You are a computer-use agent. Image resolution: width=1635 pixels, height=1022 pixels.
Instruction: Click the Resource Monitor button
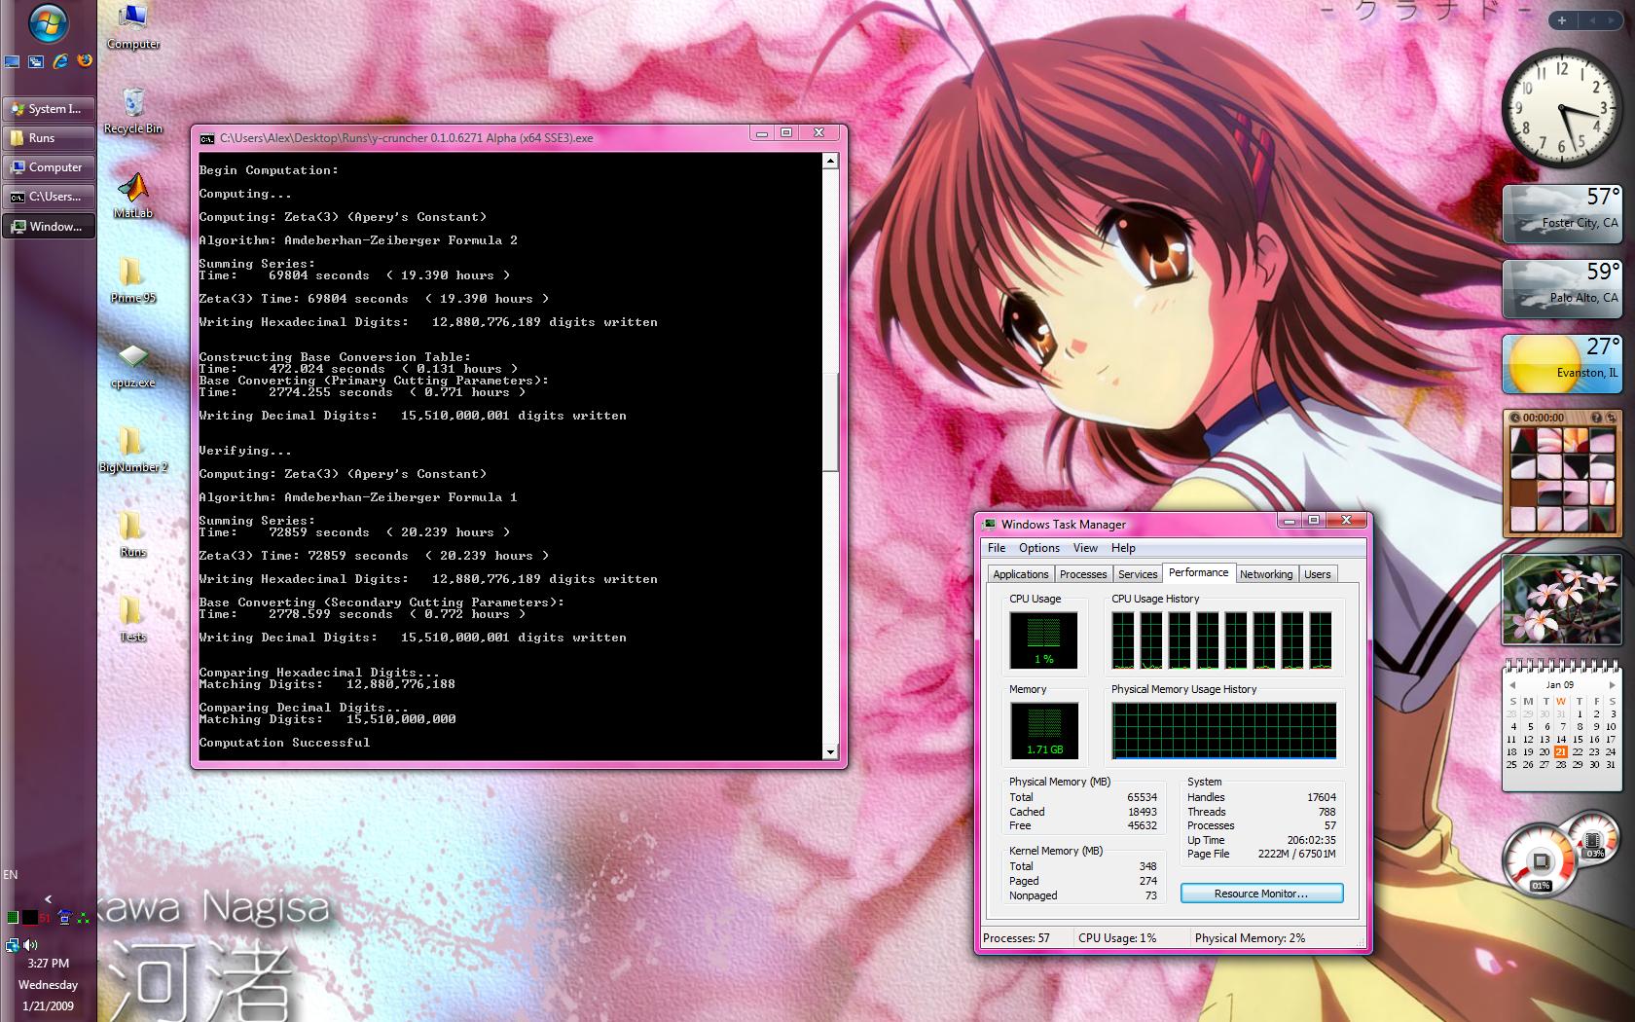point(1261,894)
